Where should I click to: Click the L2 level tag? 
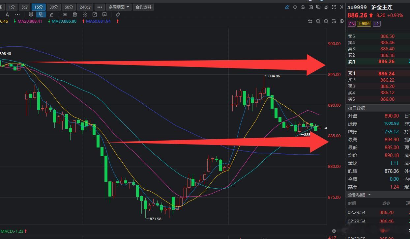point(376,24)
